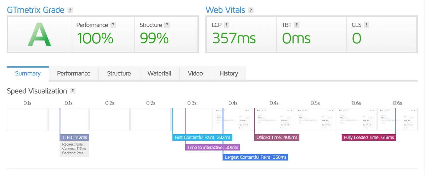Click Onload Time: 405ms marker
425x175 pixels.
tap(277, 137)
